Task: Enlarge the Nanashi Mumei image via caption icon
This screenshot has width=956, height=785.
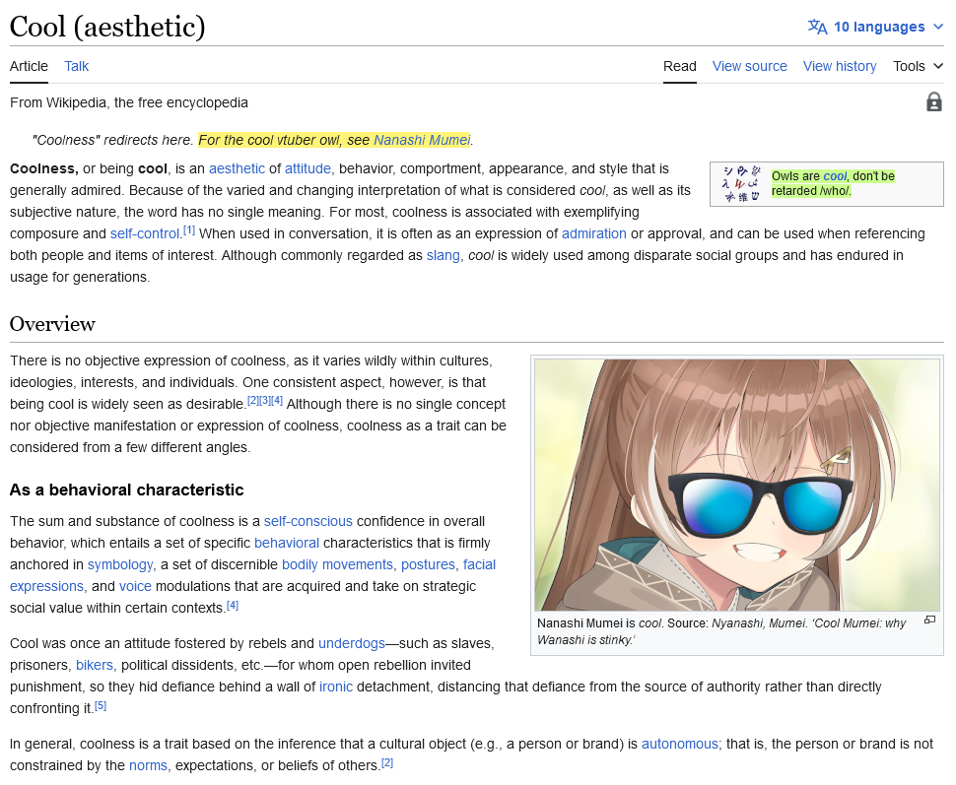Action: (929, 620)
